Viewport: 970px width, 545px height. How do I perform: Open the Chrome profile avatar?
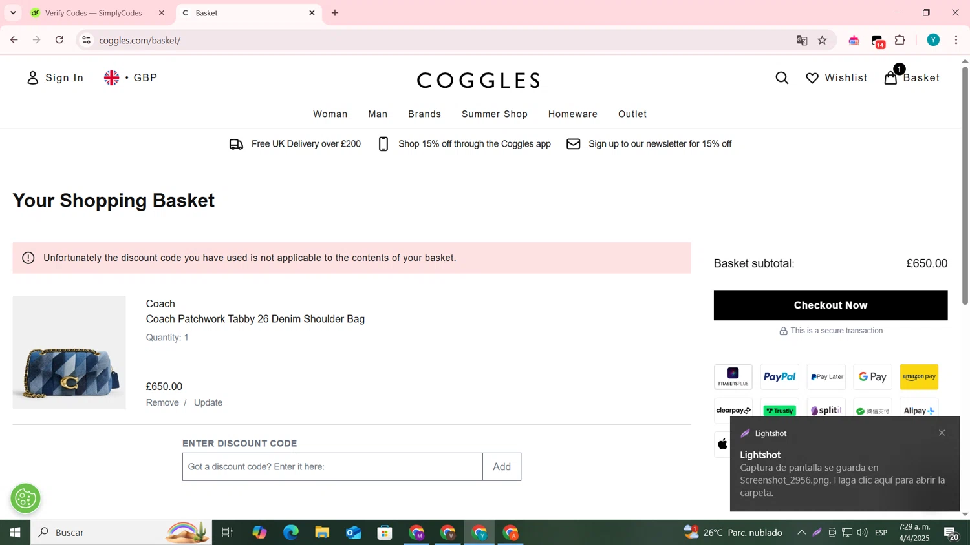(x=933, y=40)
